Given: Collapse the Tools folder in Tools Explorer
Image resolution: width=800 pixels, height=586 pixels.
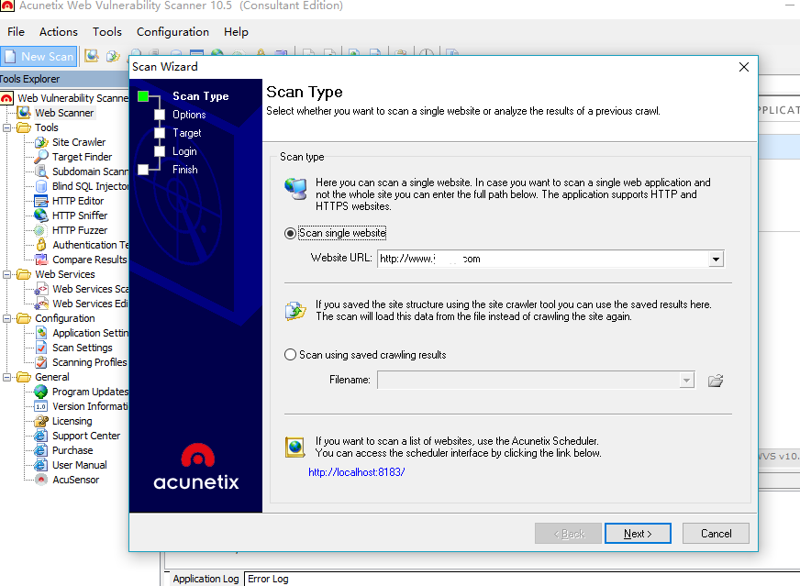Looking at the screenshot, I should (x=7, y=127).
